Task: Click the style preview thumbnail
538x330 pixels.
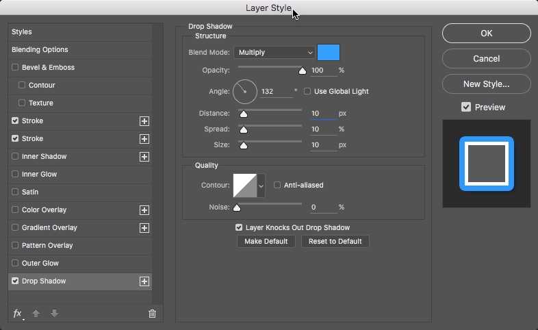Action: coord(487,164)
